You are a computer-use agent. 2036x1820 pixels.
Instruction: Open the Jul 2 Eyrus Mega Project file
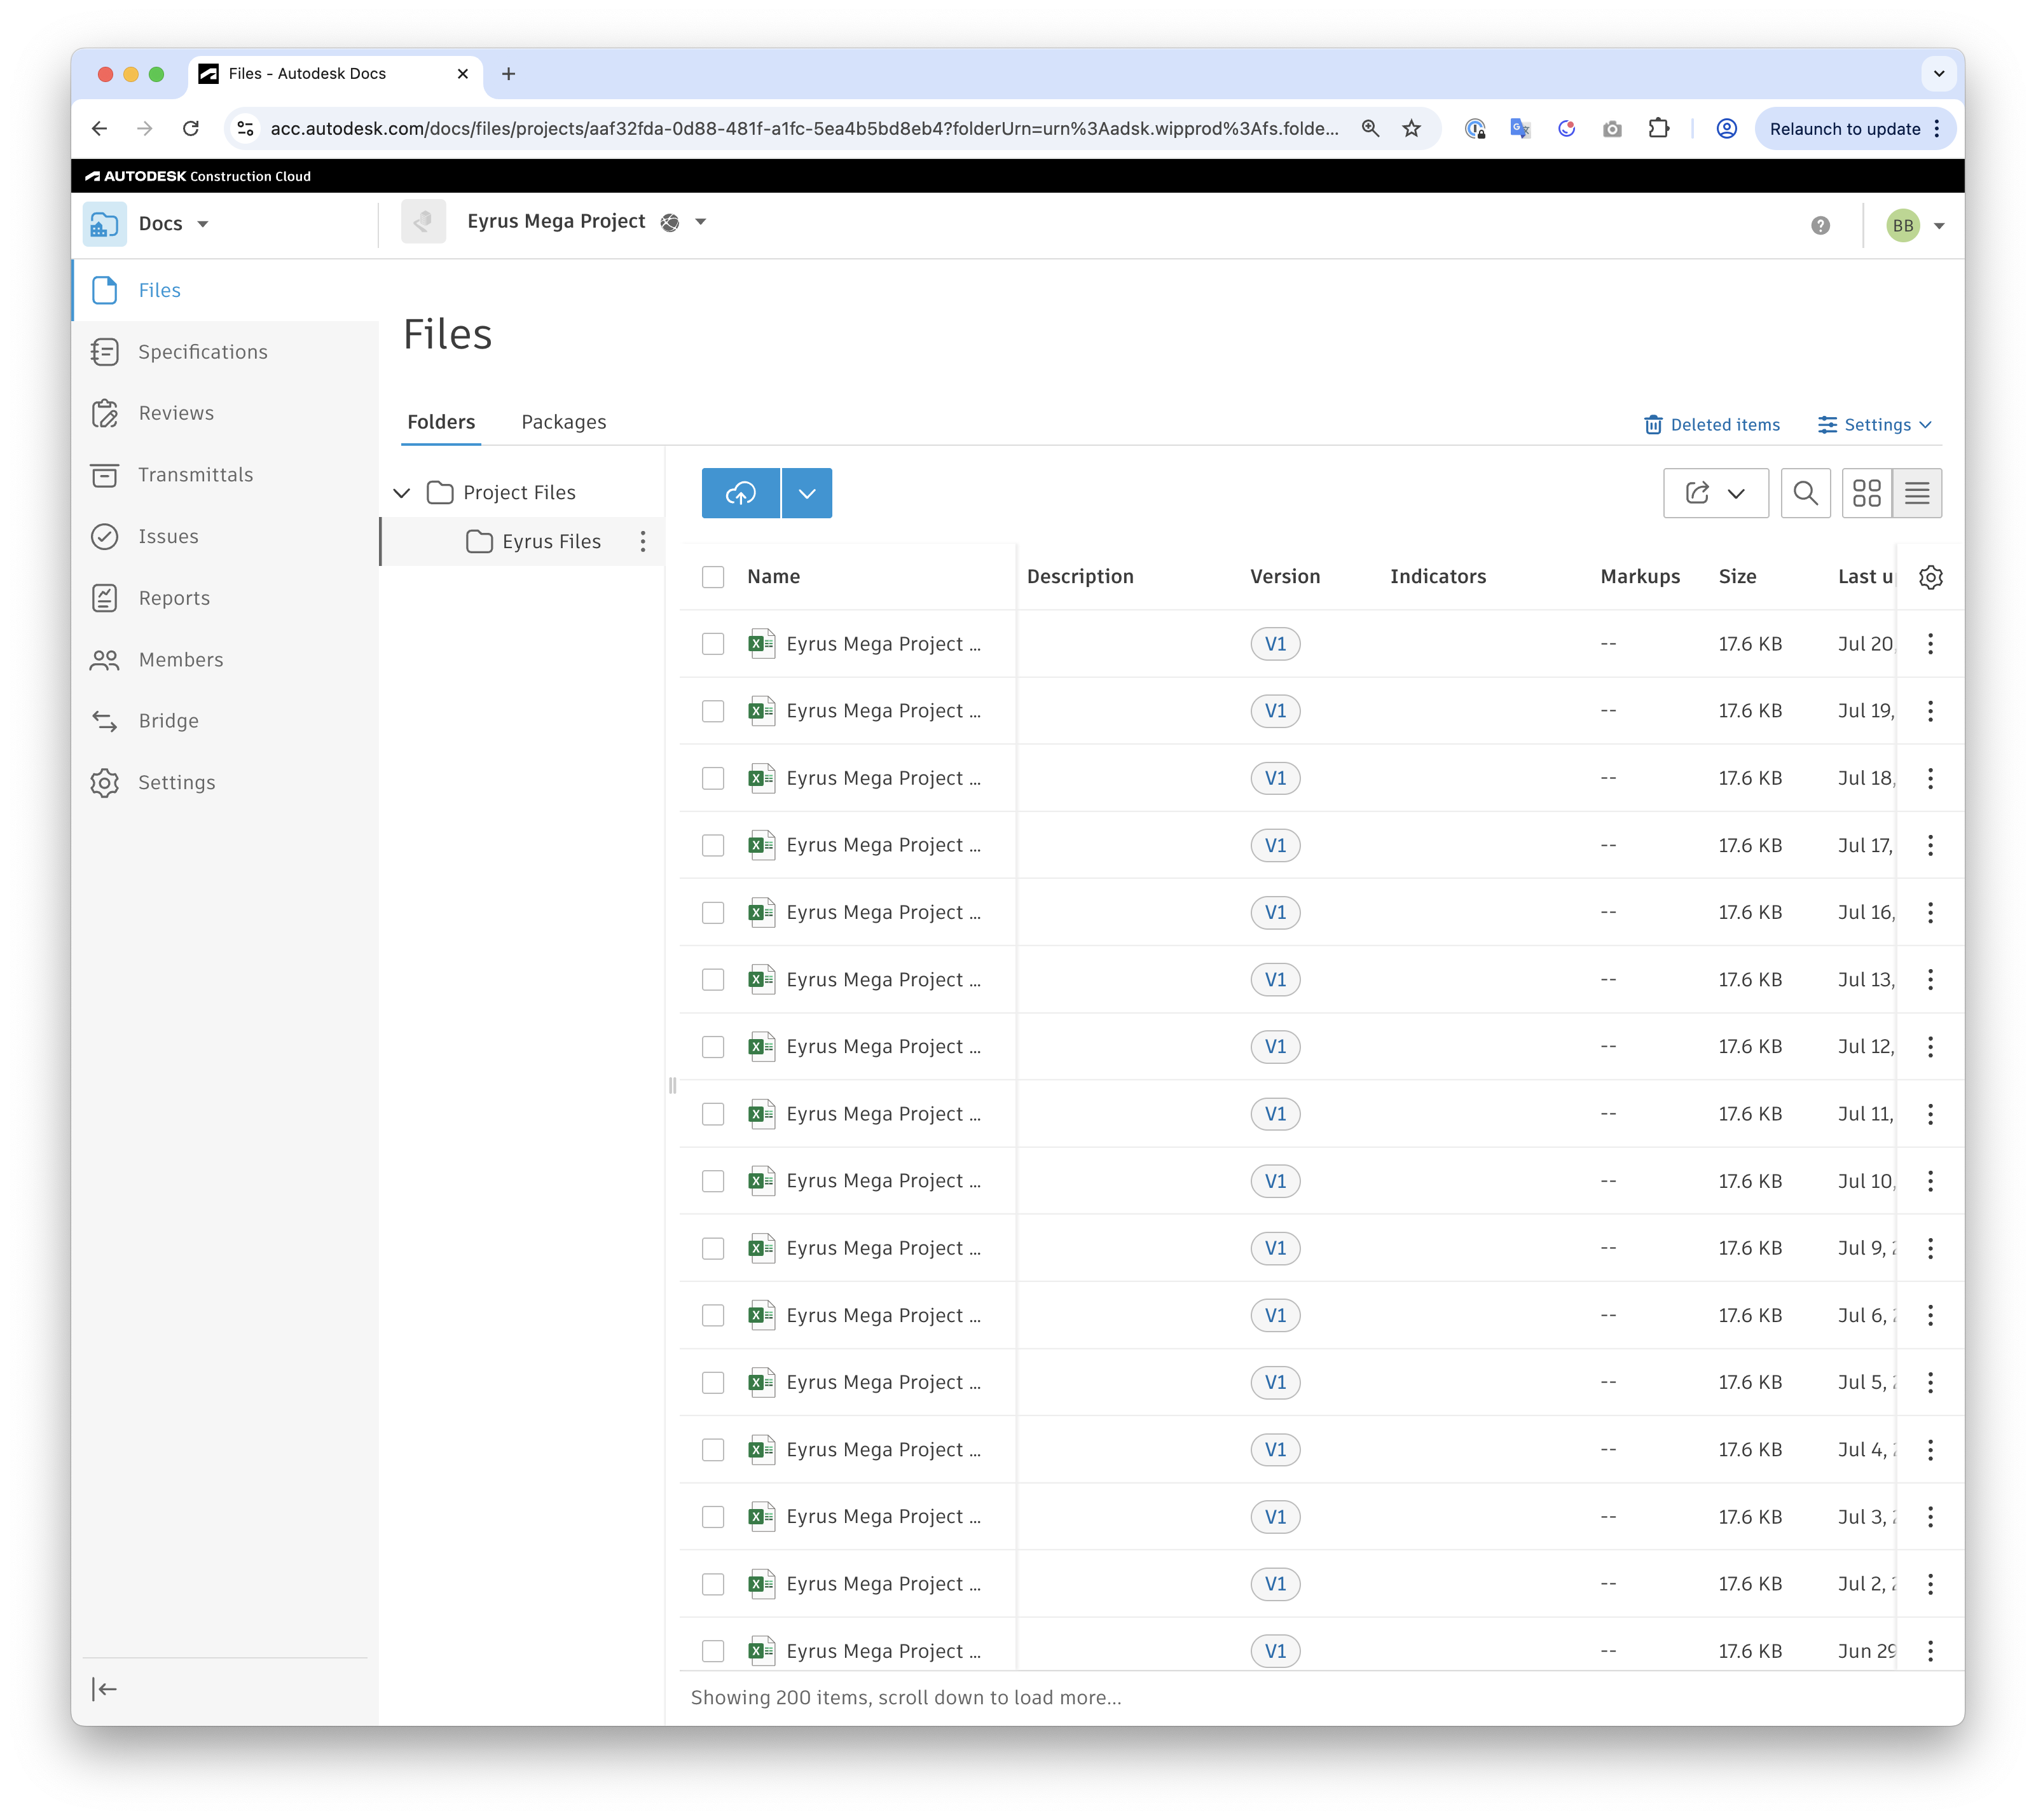click(x=883, y=1584)
